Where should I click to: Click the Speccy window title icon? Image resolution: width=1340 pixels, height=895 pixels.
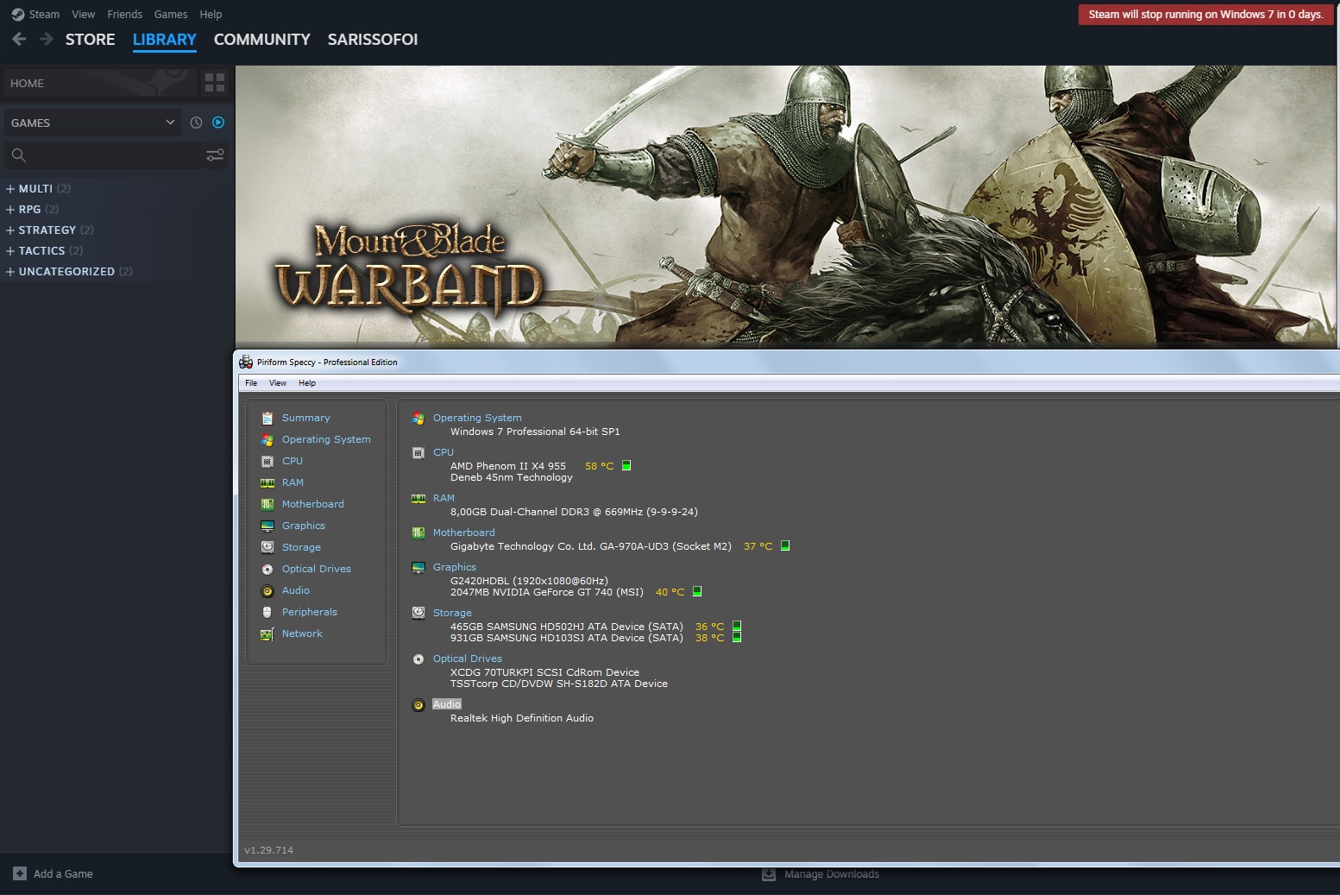246,362
